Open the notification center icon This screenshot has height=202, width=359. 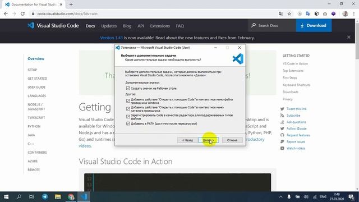tap(351, 197)
